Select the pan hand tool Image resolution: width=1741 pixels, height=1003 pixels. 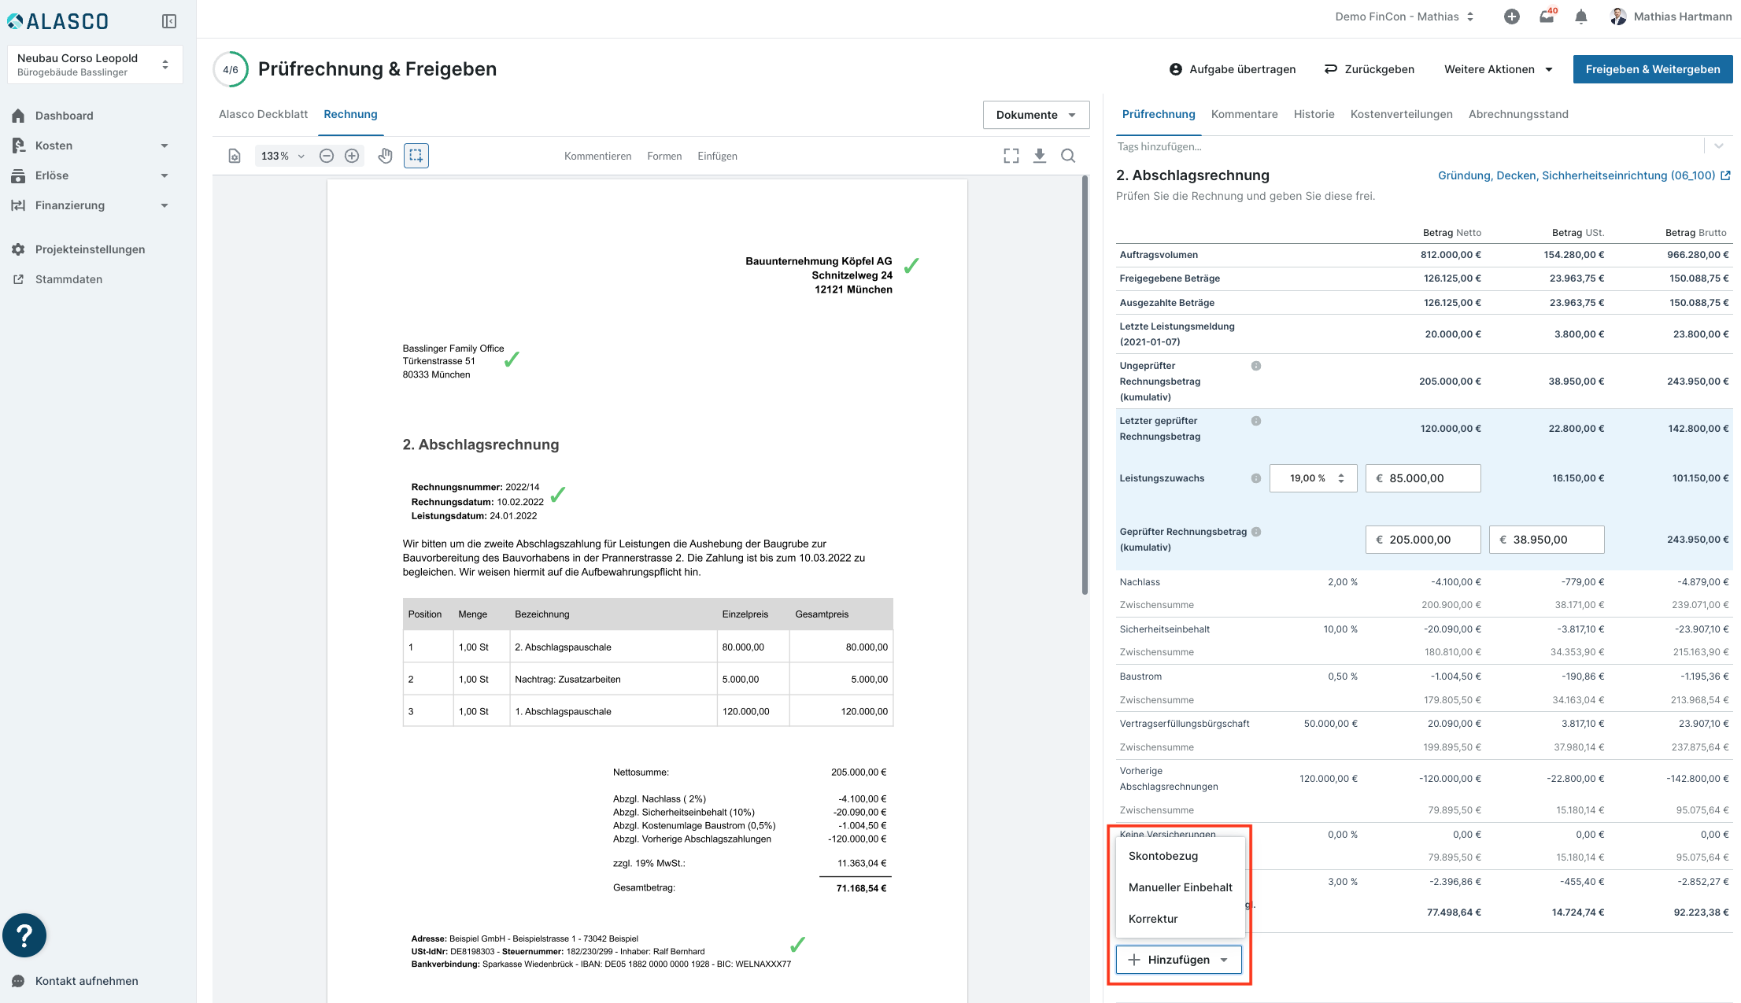click(x=385, y=156)
